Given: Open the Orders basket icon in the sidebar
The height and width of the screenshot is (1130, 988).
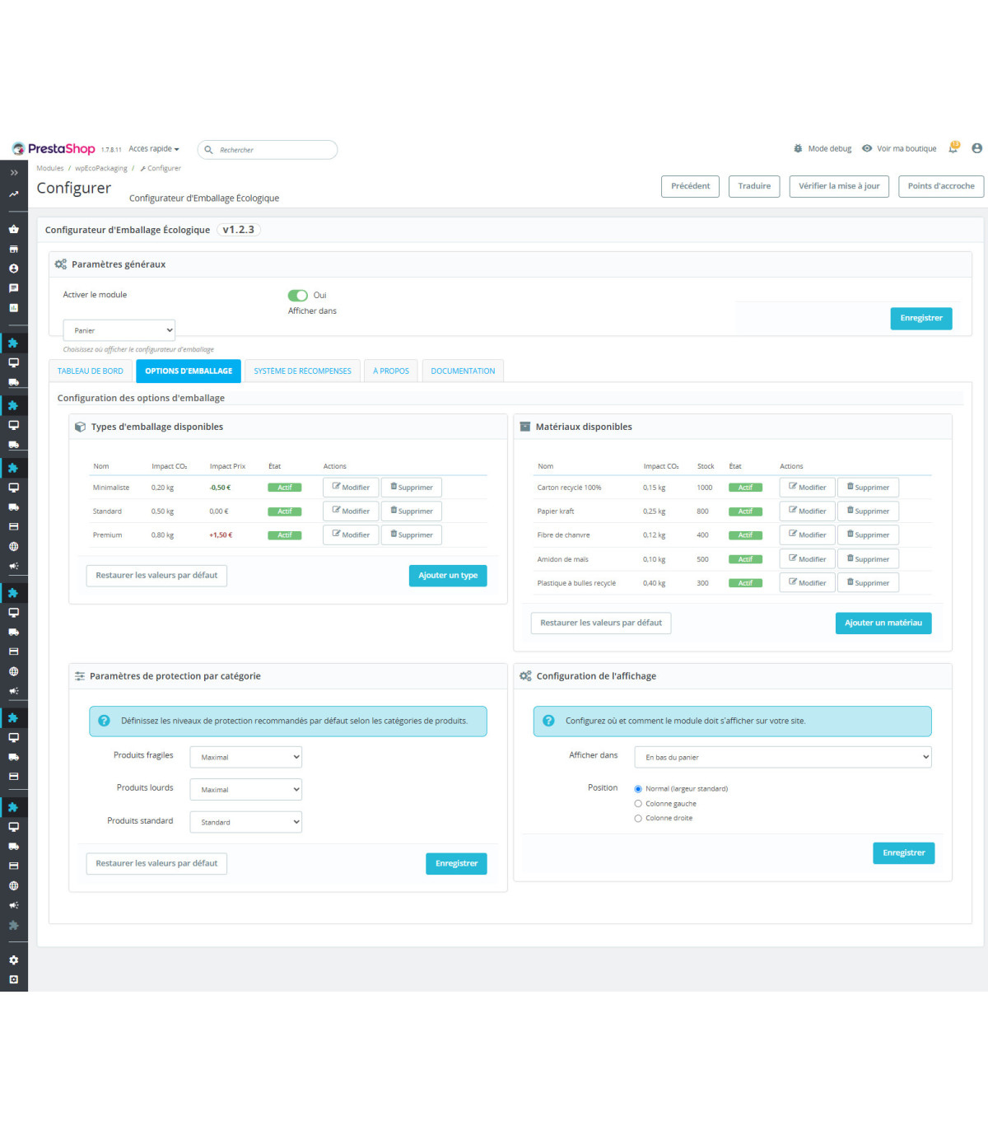Looking at the screenshot, I should [13, 229].
